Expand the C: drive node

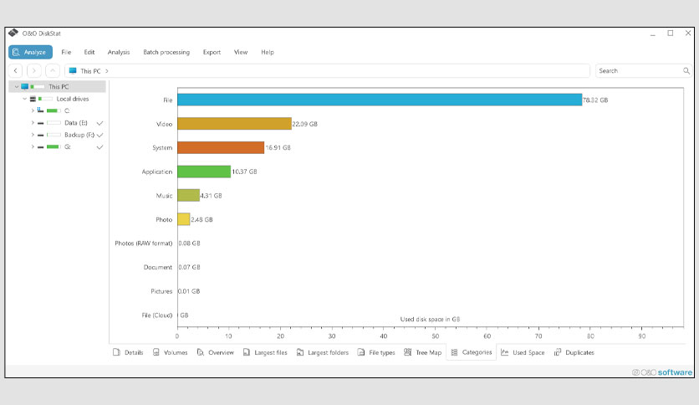pos(33,110)
